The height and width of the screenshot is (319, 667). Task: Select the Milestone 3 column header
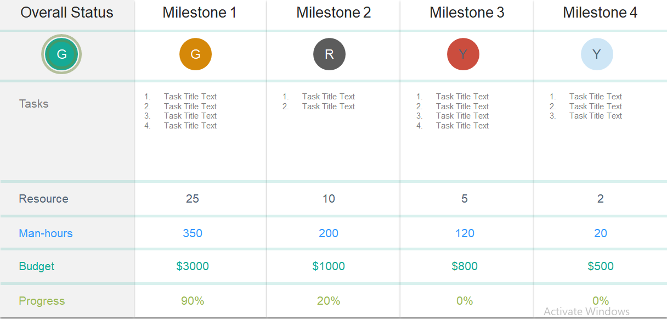[467, 13]
